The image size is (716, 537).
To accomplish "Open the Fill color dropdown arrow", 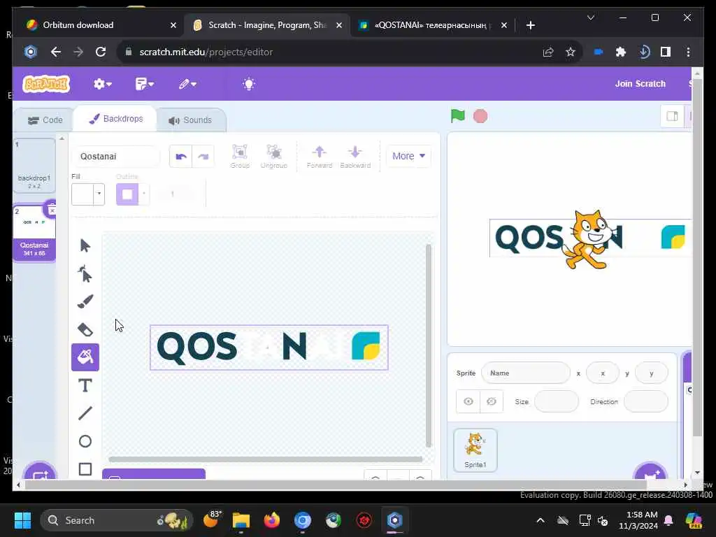I will point(99,194).
